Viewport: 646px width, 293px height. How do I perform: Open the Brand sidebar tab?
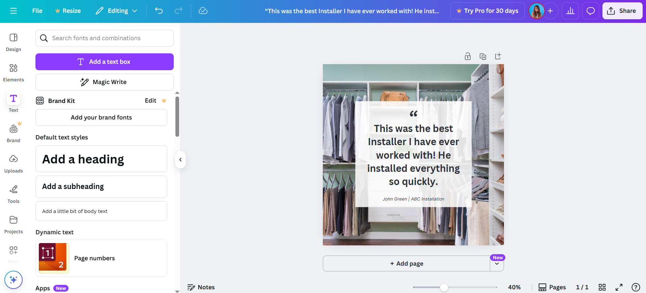(x=13, y=132)
